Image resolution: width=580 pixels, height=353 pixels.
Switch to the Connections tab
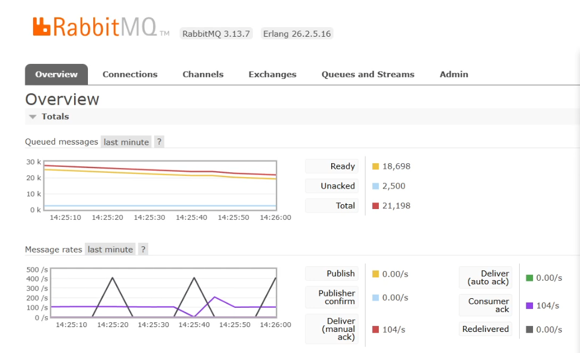[x=130, y=74]
